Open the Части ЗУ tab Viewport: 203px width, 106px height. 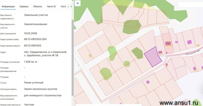click(x=51, y=6)
